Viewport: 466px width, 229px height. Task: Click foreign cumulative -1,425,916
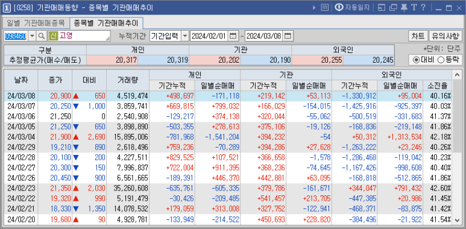[x=354, y=106]
